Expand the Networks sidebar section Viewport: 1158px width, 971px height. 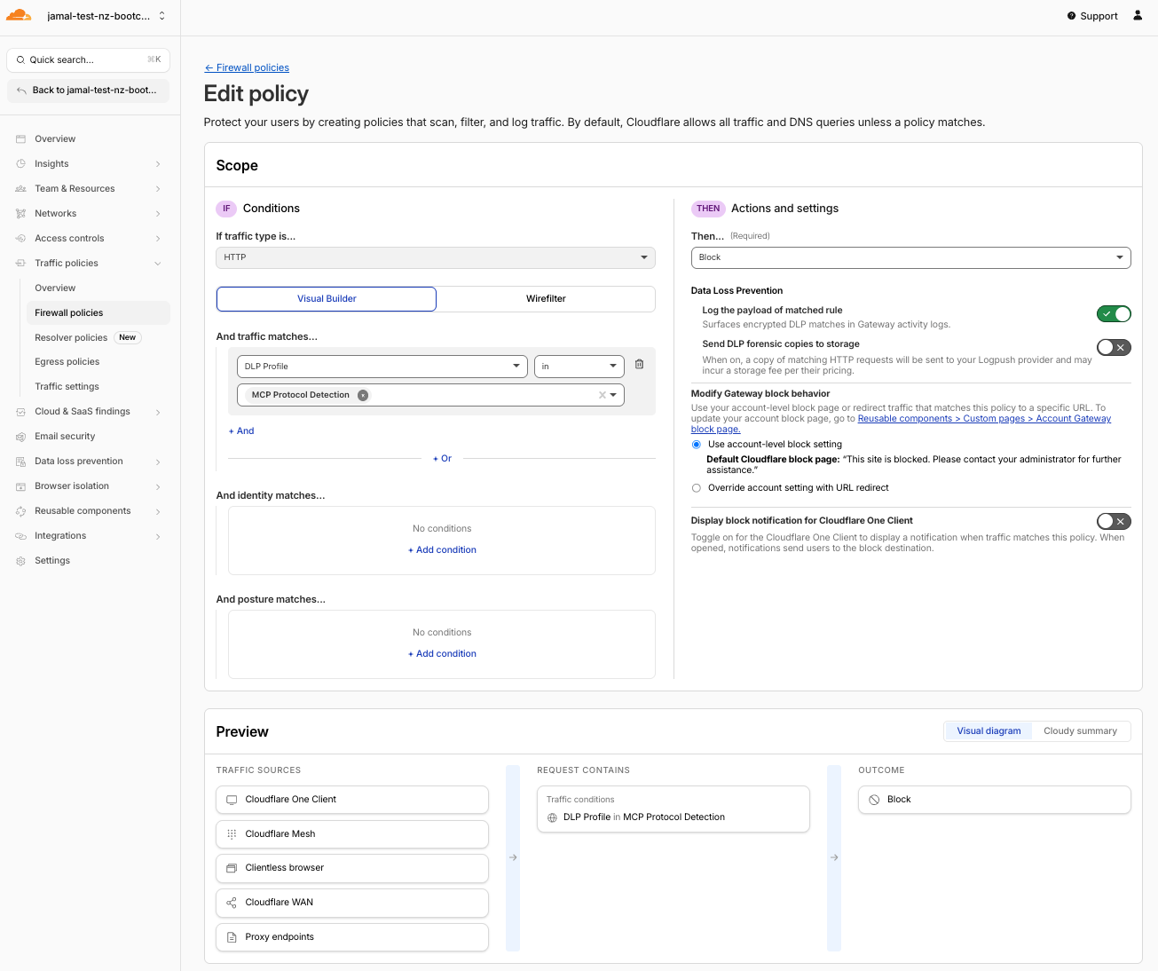158,214
